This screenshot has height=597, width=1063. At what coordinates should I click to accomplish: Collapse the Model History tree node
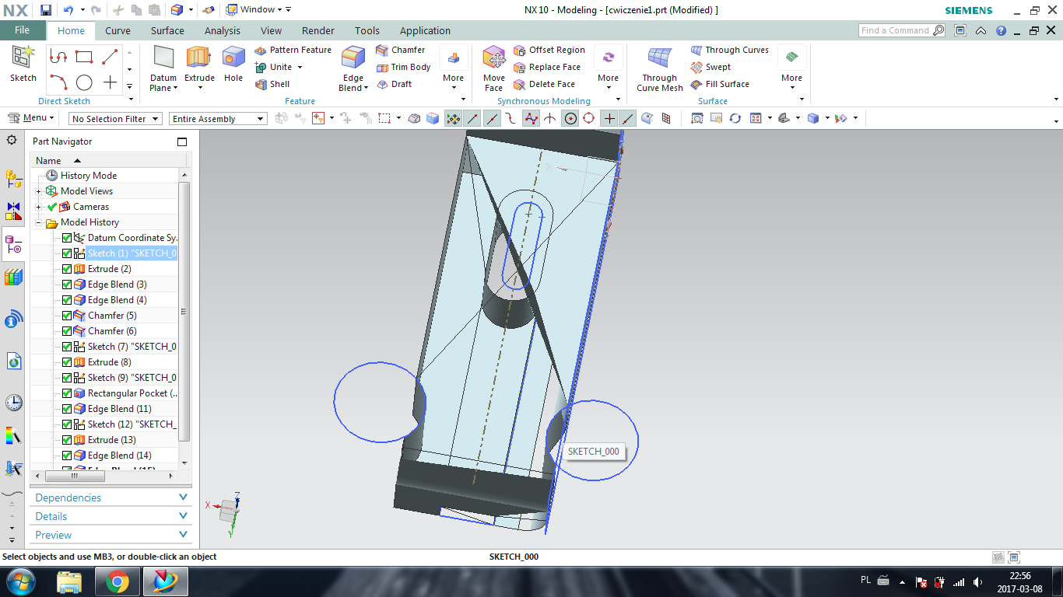39,222
